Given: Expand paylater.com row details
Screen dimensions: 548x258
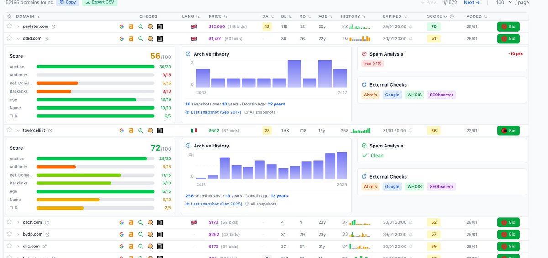Looking at the screenshot, I should coord(18,26).
